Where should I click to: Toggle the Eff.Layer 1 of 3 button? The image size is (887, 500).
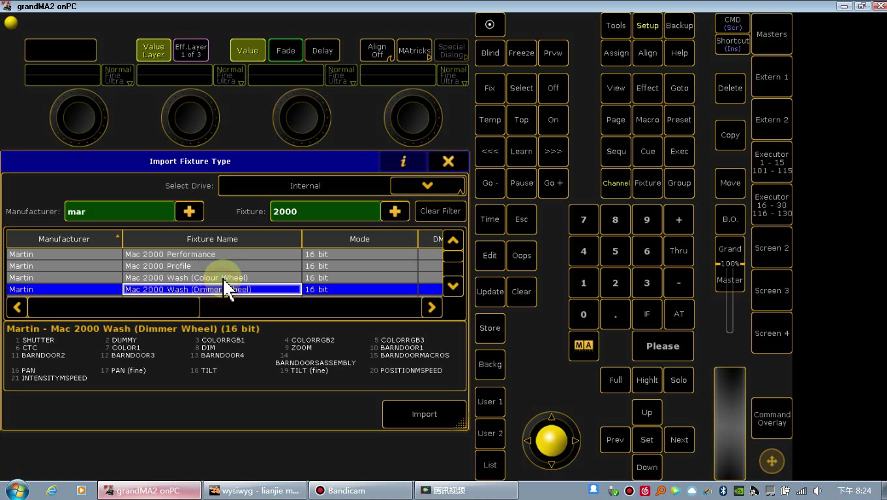point(191,50)
